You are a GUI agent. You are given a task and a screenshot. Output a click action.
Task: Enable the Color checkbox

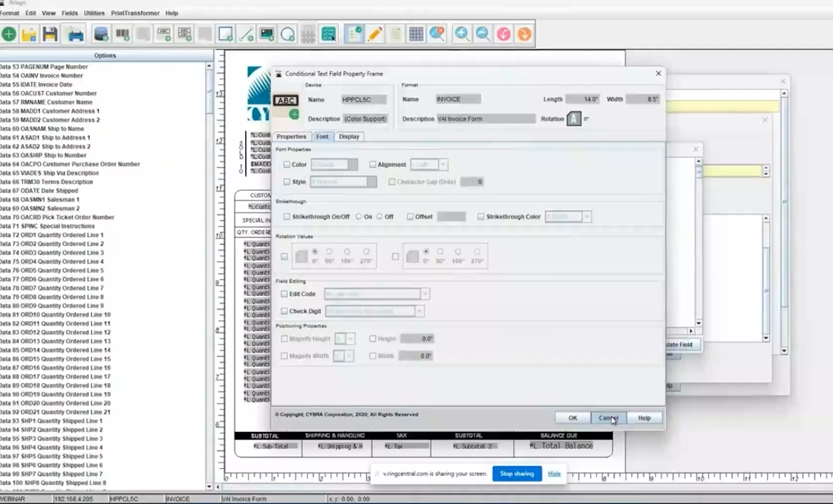287,164
